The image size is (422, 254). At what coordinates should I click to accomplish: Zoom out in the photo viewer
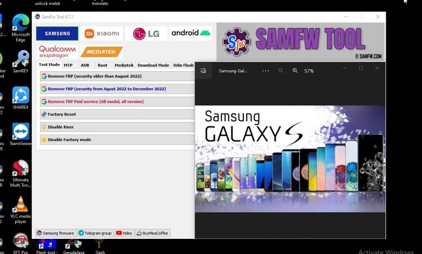[281, 71]
